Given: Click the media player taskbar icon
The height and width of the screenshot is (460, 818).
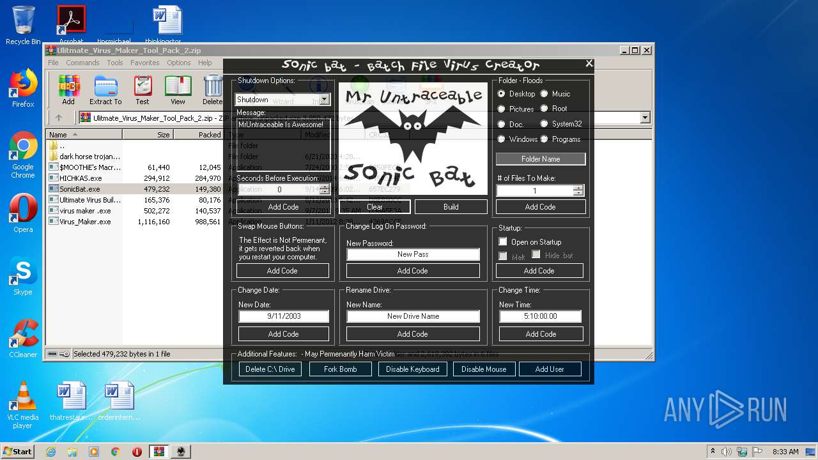Looking at the screenshot, I should point(94,452).
